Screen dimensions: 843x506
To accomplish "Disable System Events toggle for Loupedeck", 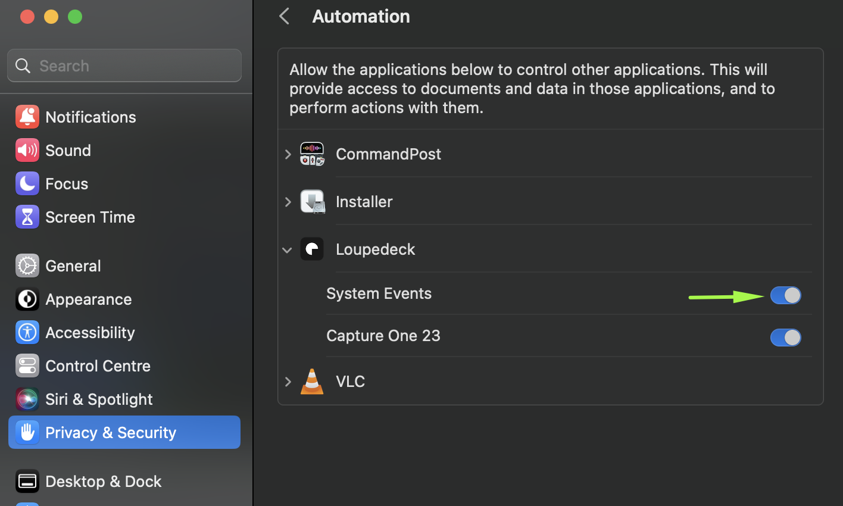I will pos(785,295).
